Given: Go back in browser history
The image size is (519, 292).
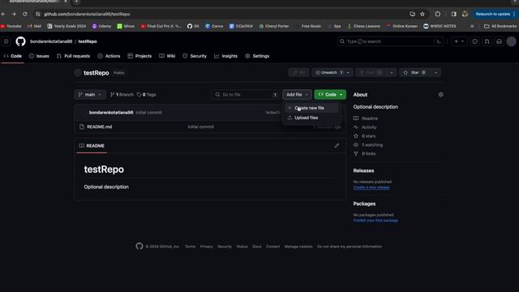Looking at the screenshot, I should pos(3,14).
